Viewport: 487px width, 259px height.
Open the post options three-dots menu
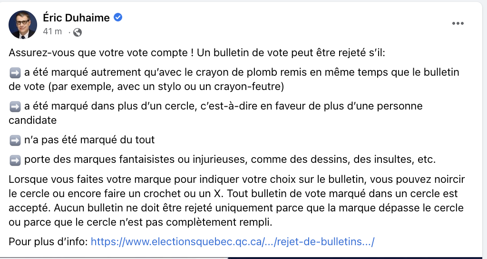tap(458, 23)
